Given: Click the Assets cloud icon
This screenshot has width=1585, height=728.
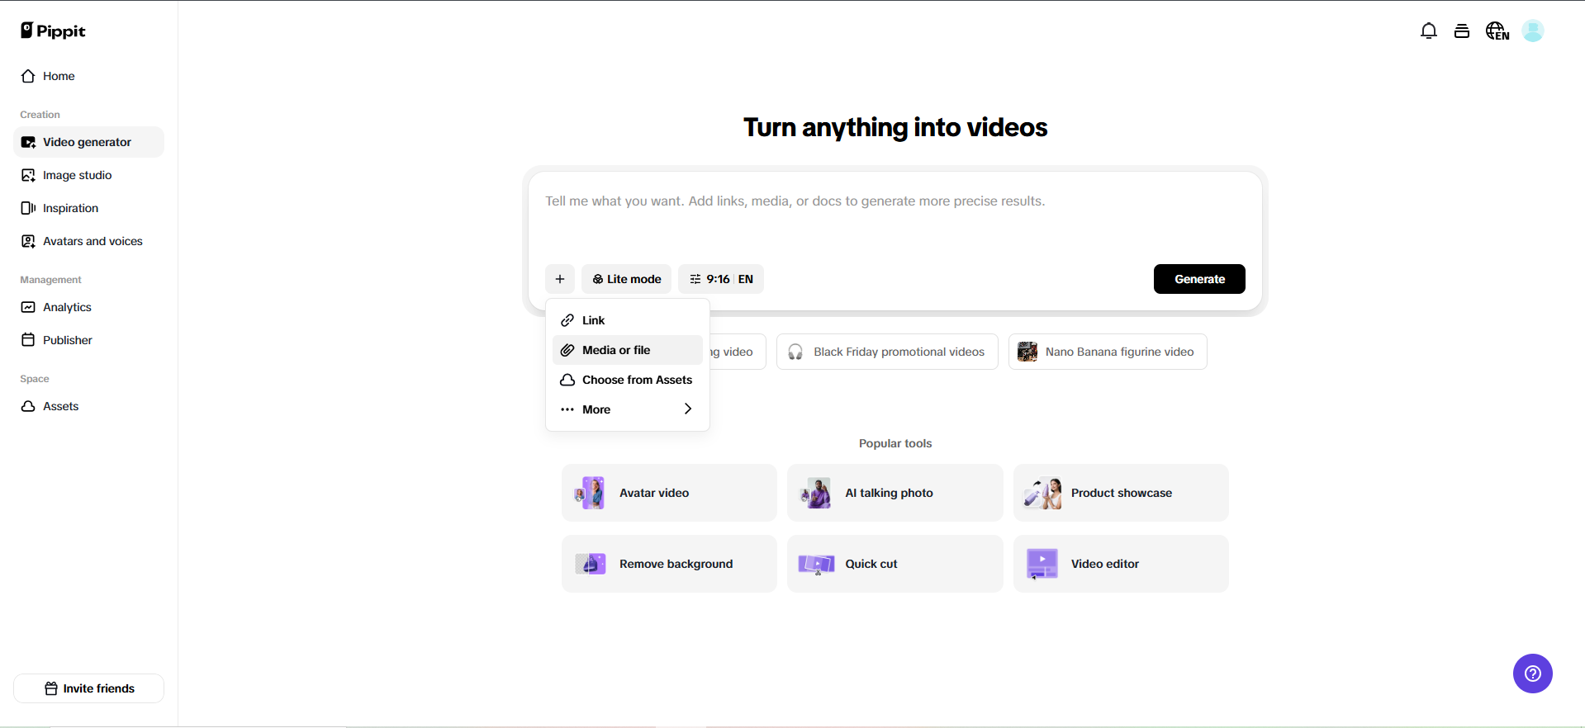Looking at the screenshot, I should pos(28,406).
